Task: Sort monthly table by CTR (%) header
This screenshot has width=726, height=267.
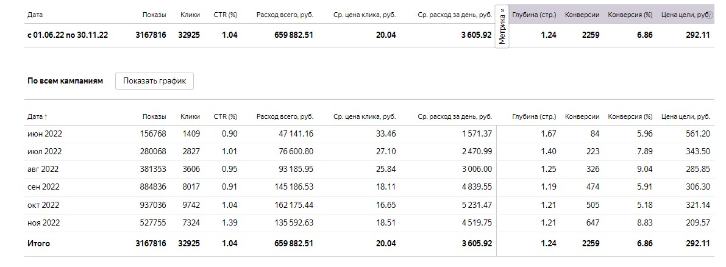Action: pos(225,116)
